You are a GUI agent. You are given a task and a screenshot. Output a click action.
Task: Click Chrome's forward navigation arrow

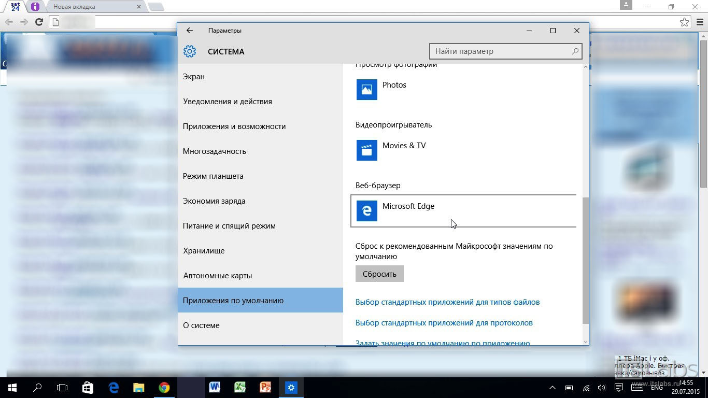click(24, 22)
